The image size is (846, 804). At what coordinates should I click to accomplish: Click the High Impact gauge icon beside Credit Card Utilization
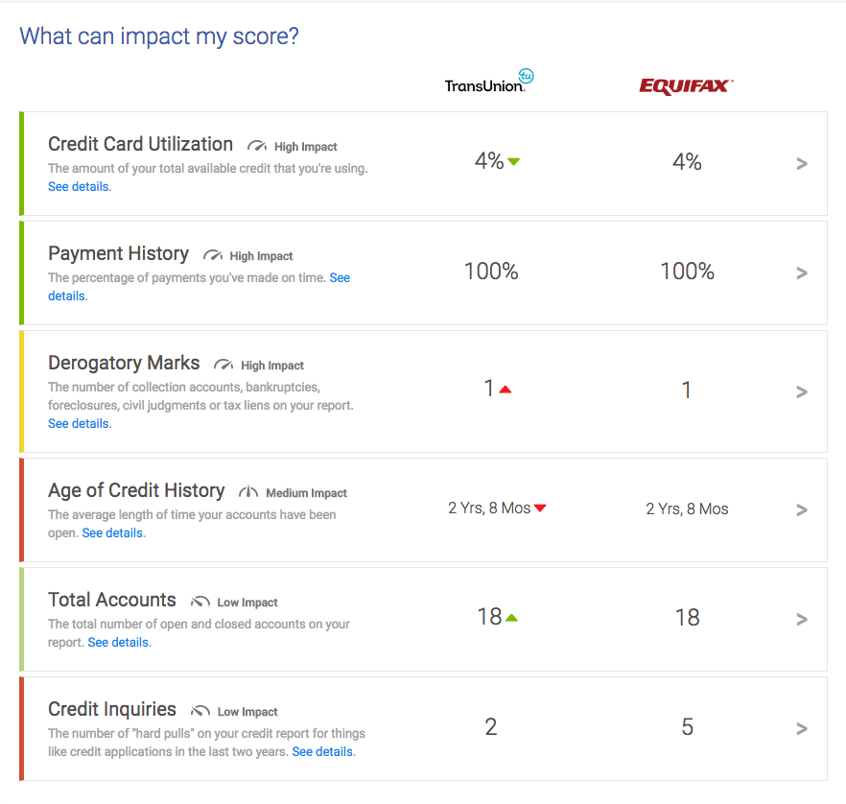tap(257, 146)
